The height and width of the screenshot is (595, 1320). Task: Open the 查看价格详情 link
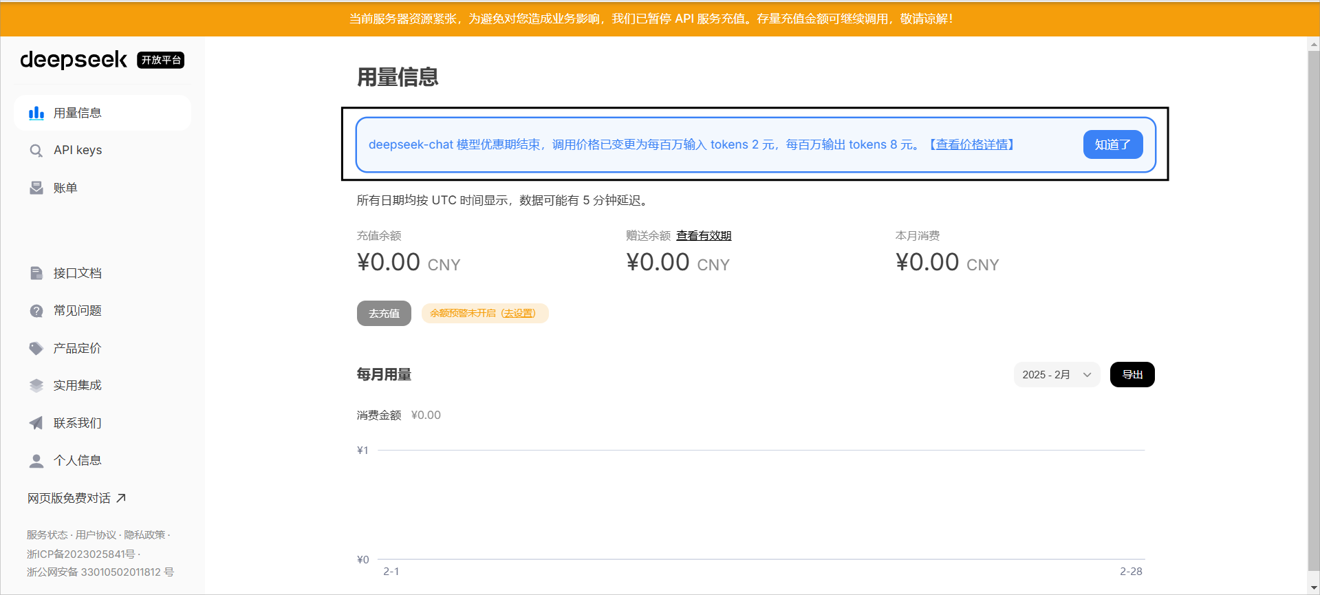tap(972, 144)
